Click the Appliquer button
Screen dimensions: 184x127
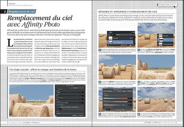(x=75, y=115)
